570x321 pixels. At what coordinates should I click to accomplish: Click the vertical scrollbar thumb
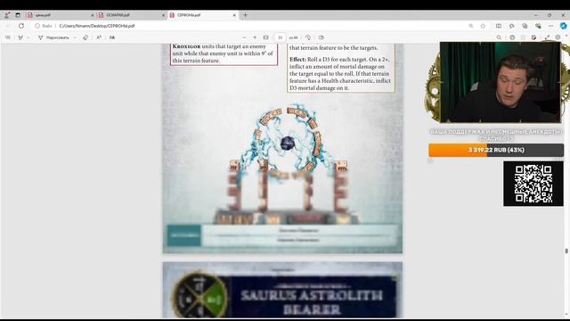[566, 251]
